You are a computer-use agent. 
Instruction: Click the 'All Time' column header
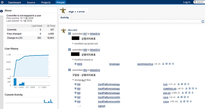click(51, 26)
